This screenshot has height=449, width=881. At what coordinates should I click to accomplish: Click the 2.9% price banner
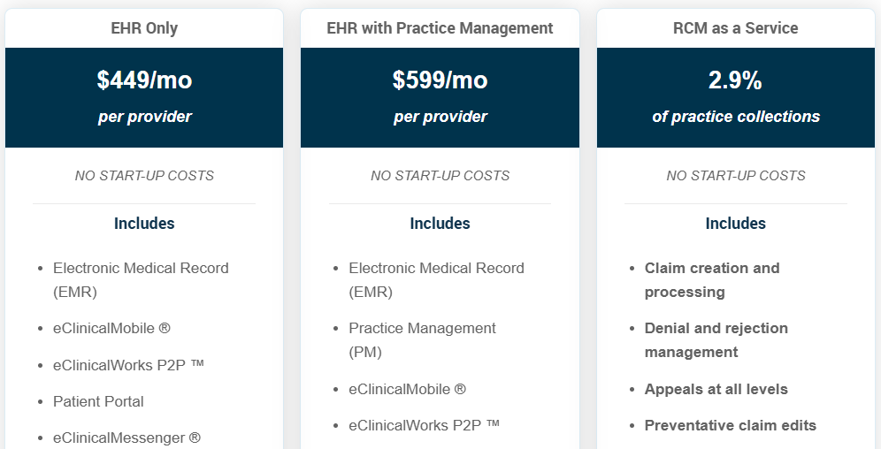[735, 97]
